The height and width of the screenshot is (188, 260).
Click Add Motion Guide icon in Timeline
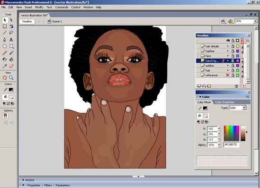[204, 86]
